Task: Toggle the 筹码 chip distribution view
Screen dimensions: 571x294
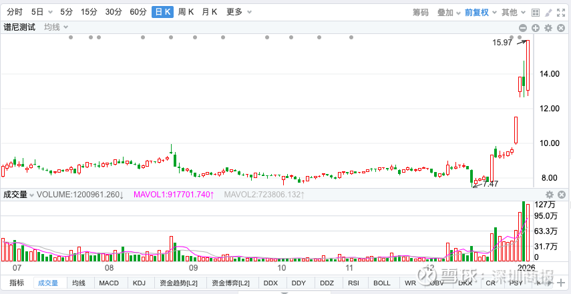Action: pyautogui.click(x=421, y=13)
